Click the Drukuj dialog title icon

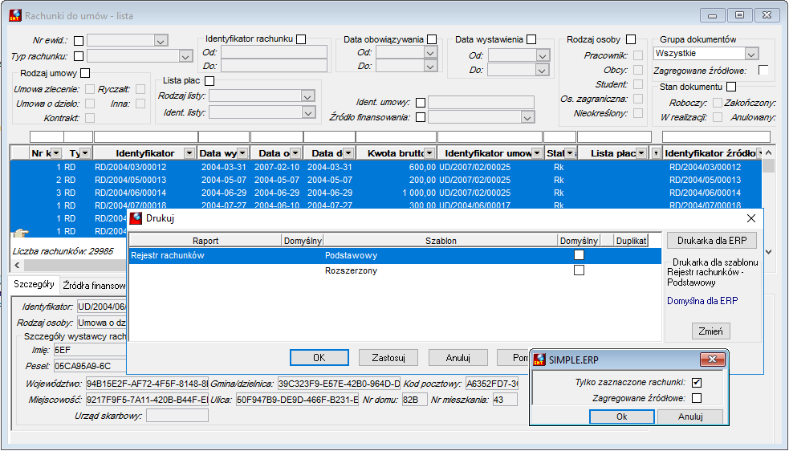[x=136, y=218]
